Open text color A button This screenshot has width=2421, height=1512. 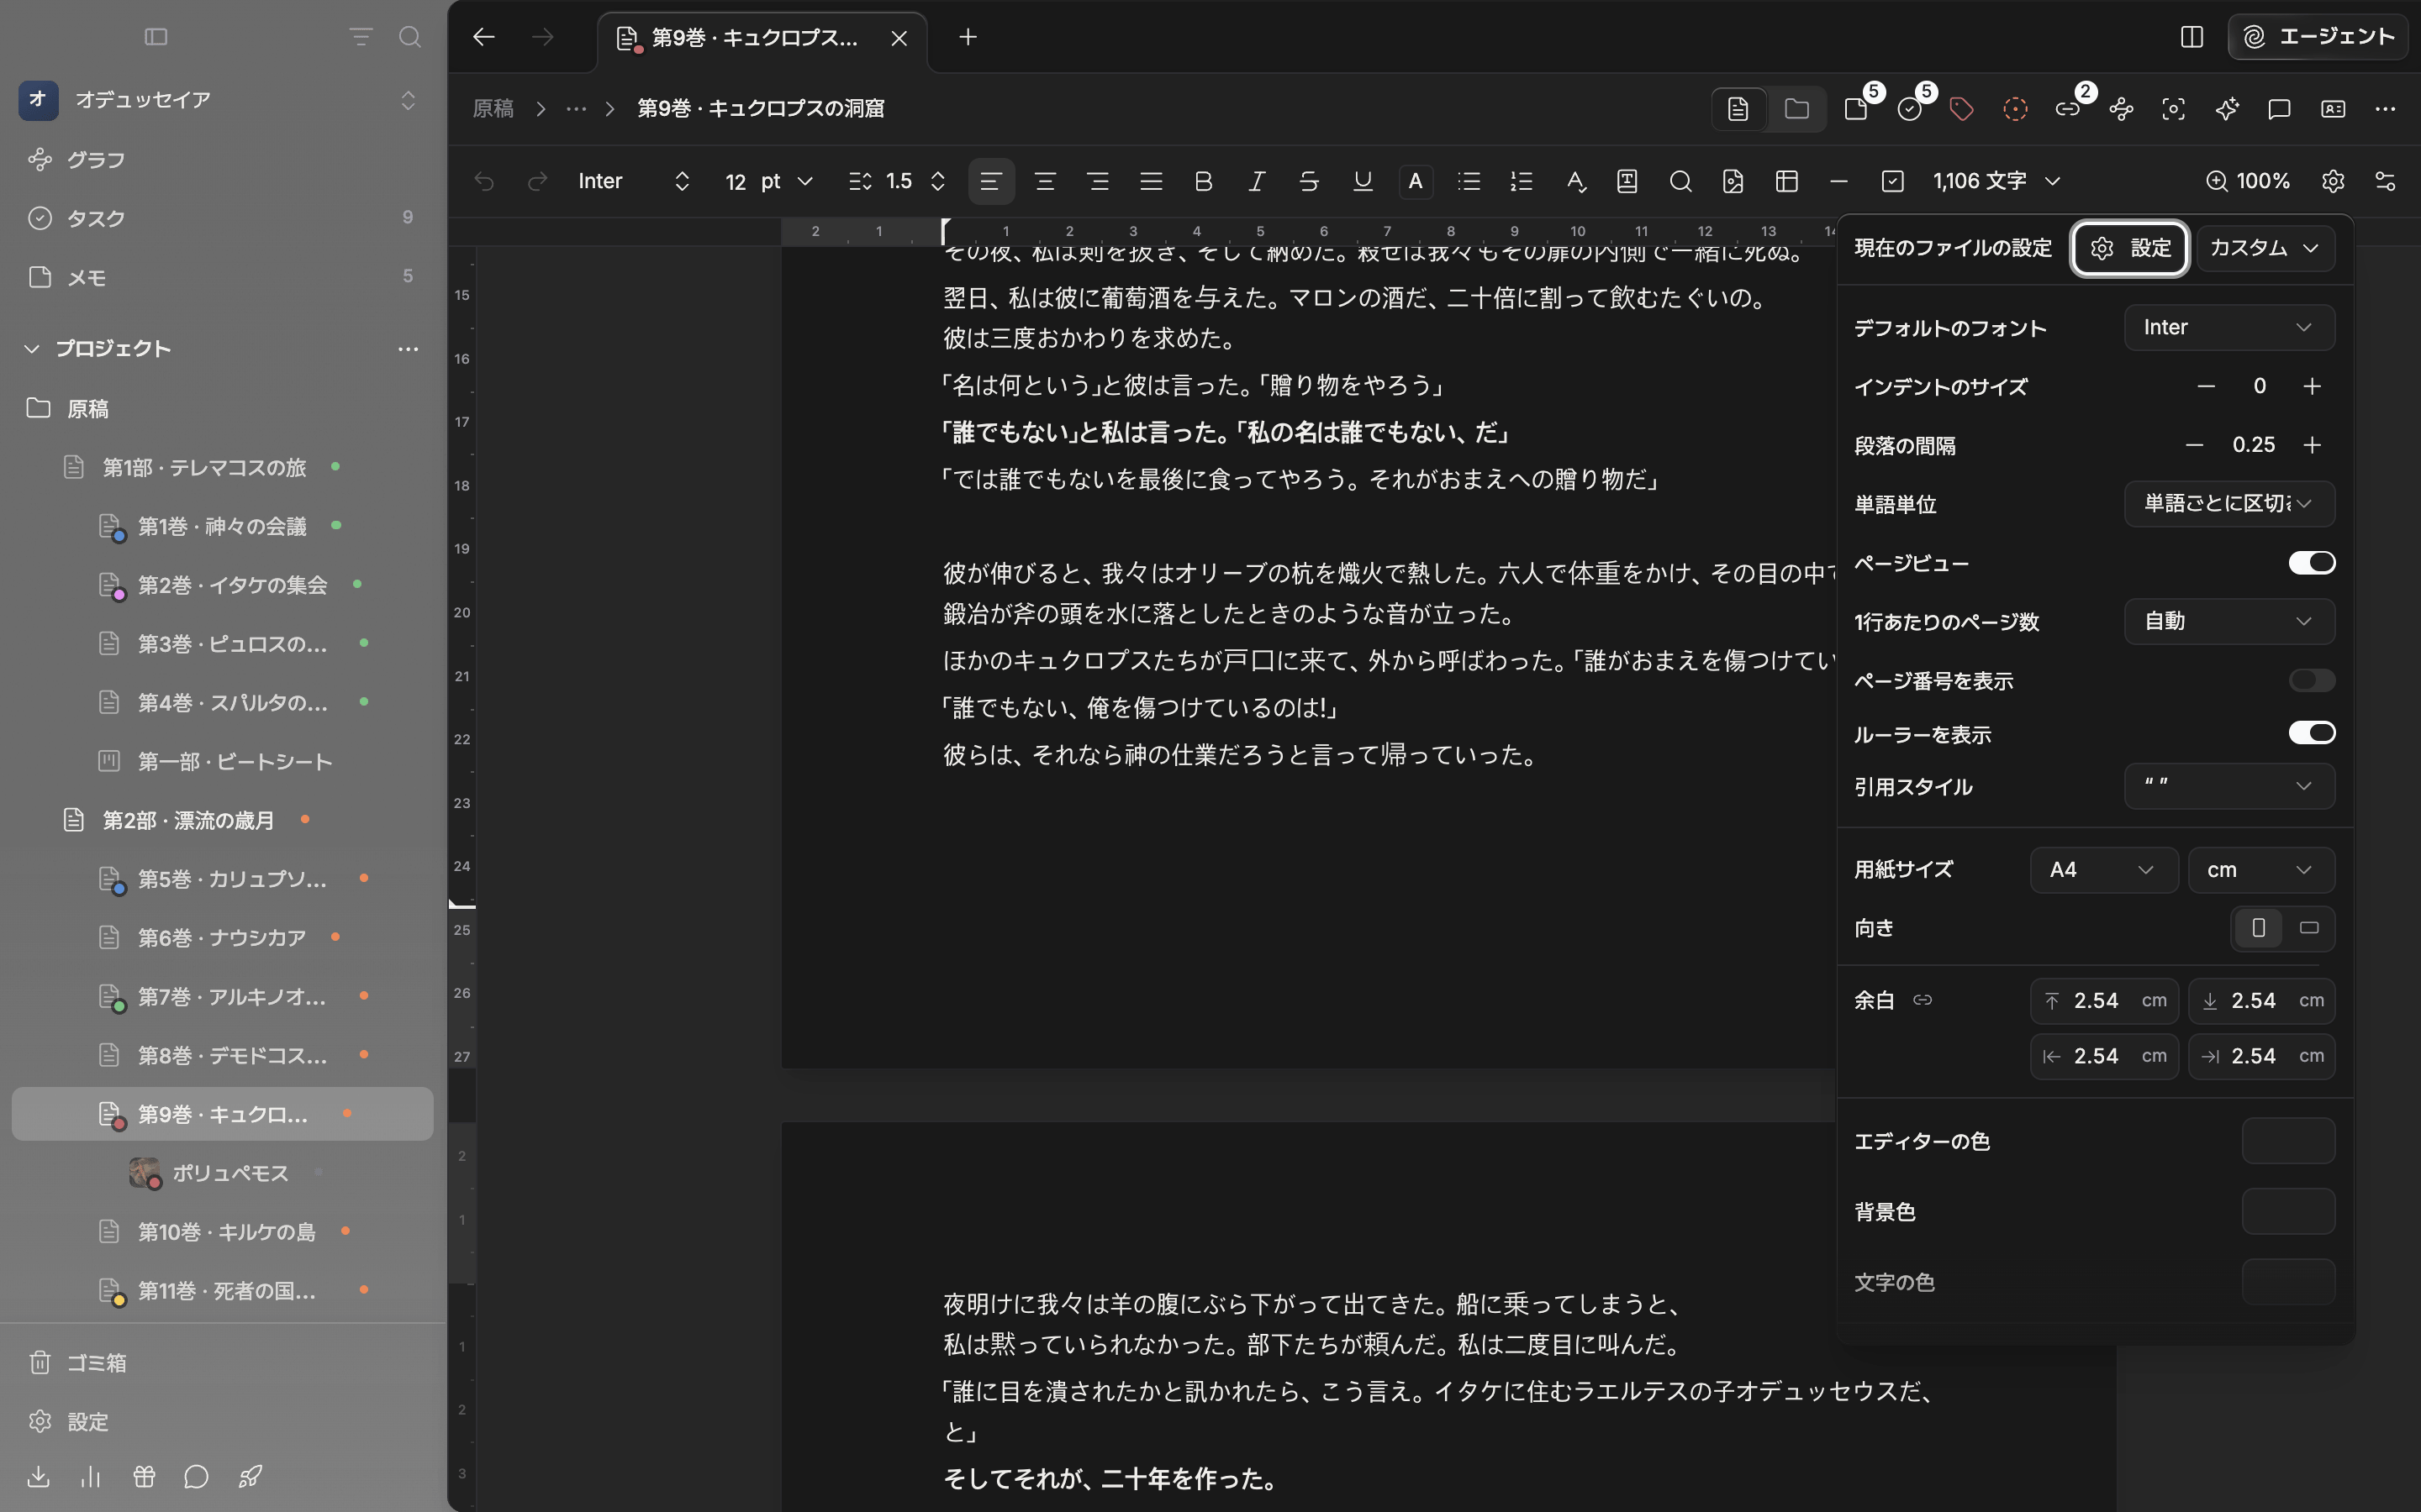[1415, 181]
